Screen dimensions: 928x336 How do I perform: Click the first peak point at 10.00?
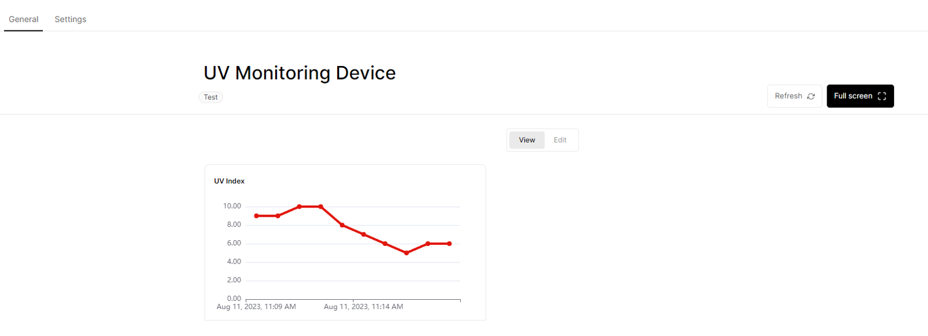(299, 207)
